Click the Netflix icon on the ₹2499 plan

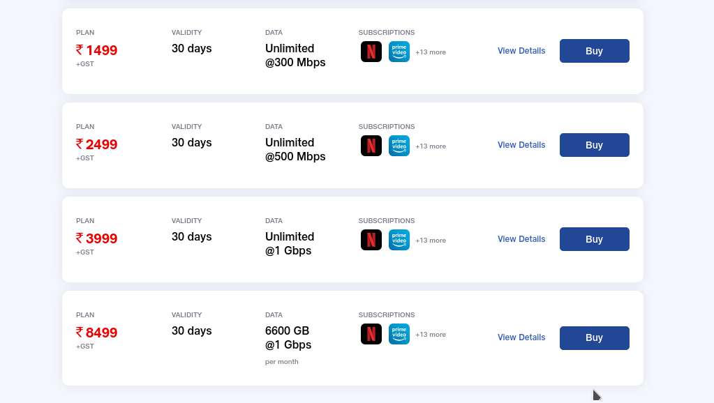pyautogui.click(x=371, y=146)
